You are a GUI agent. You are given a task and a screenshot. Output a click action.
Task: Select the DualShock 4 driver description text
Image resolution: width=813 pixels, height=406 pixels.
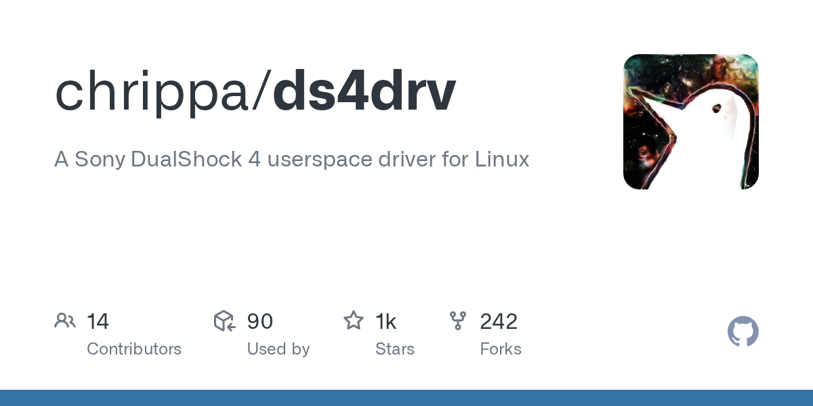click(291, 160)
